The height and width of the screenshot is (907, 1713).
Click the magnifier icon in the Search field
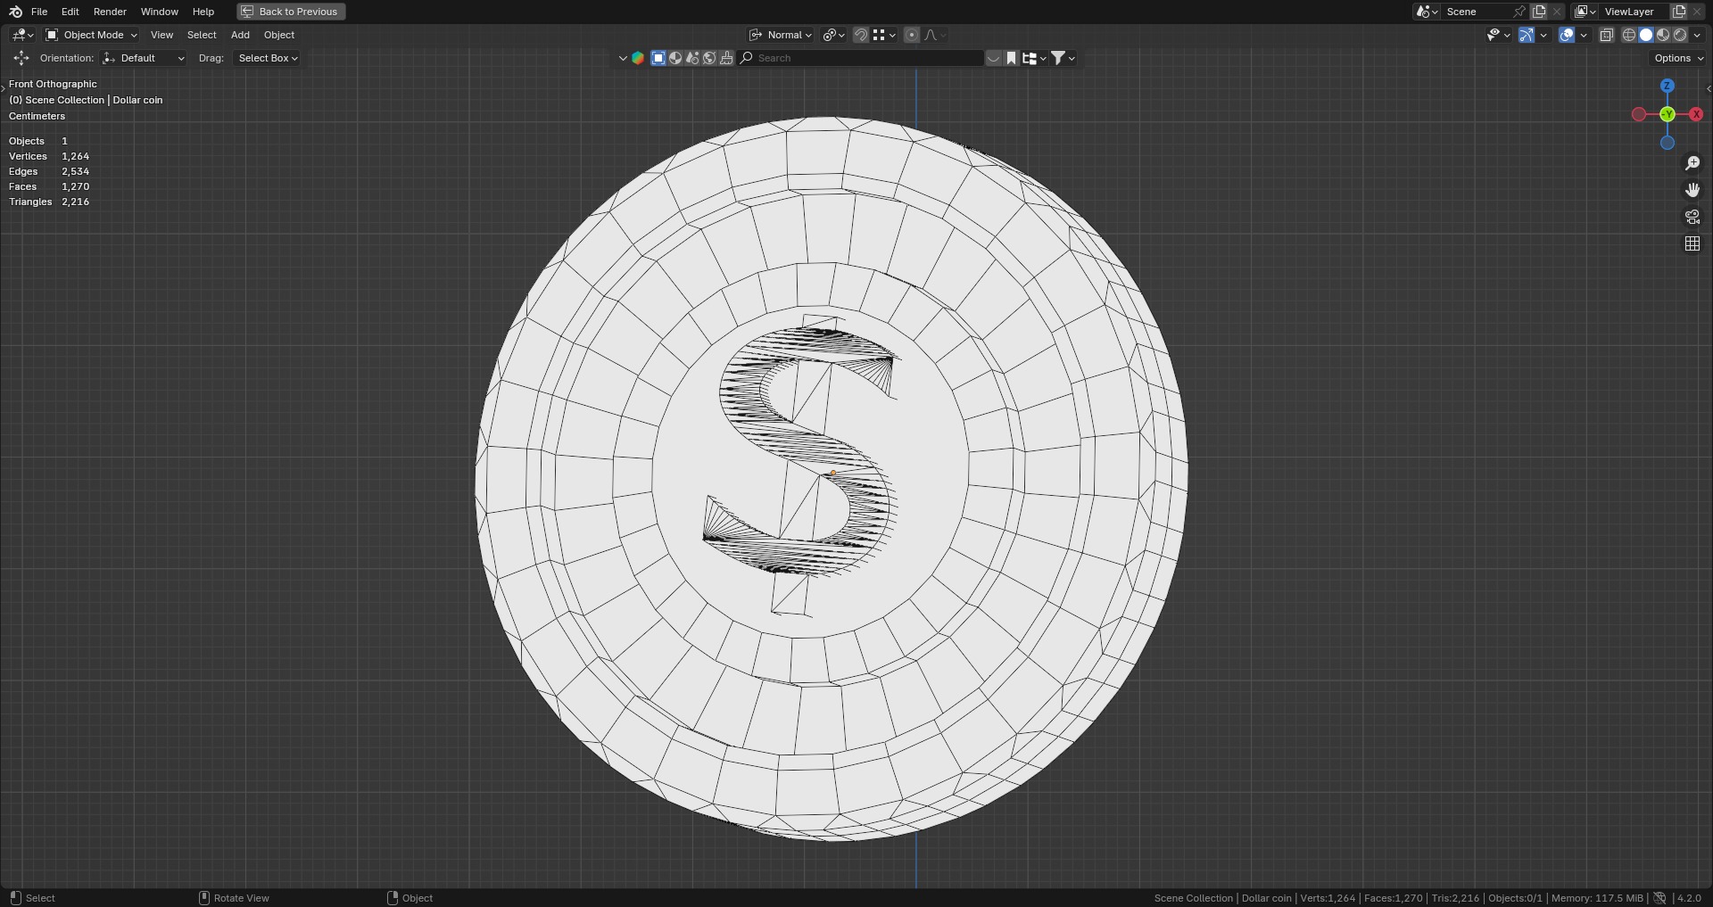(747, 58)
